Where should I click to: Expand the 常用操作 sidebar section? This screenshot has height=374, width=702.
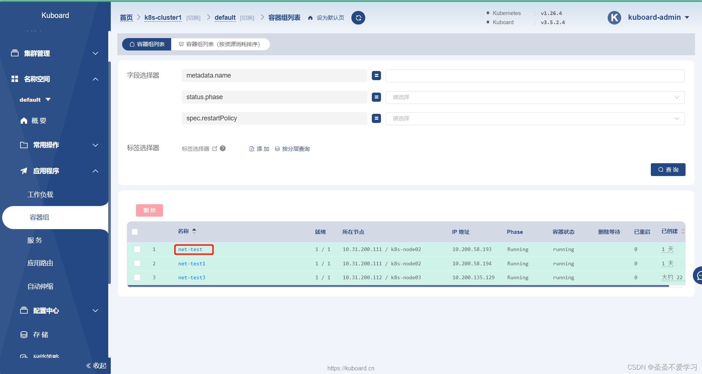95,145
